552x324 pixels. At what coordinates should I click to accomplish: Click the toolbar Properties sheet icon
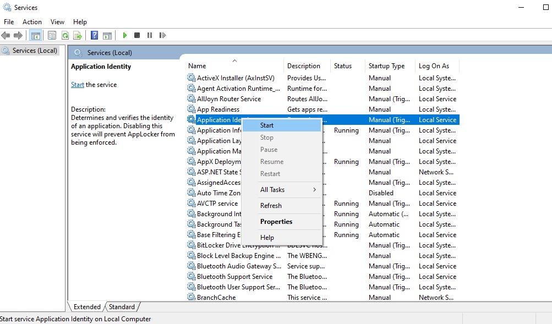point(52,35)
